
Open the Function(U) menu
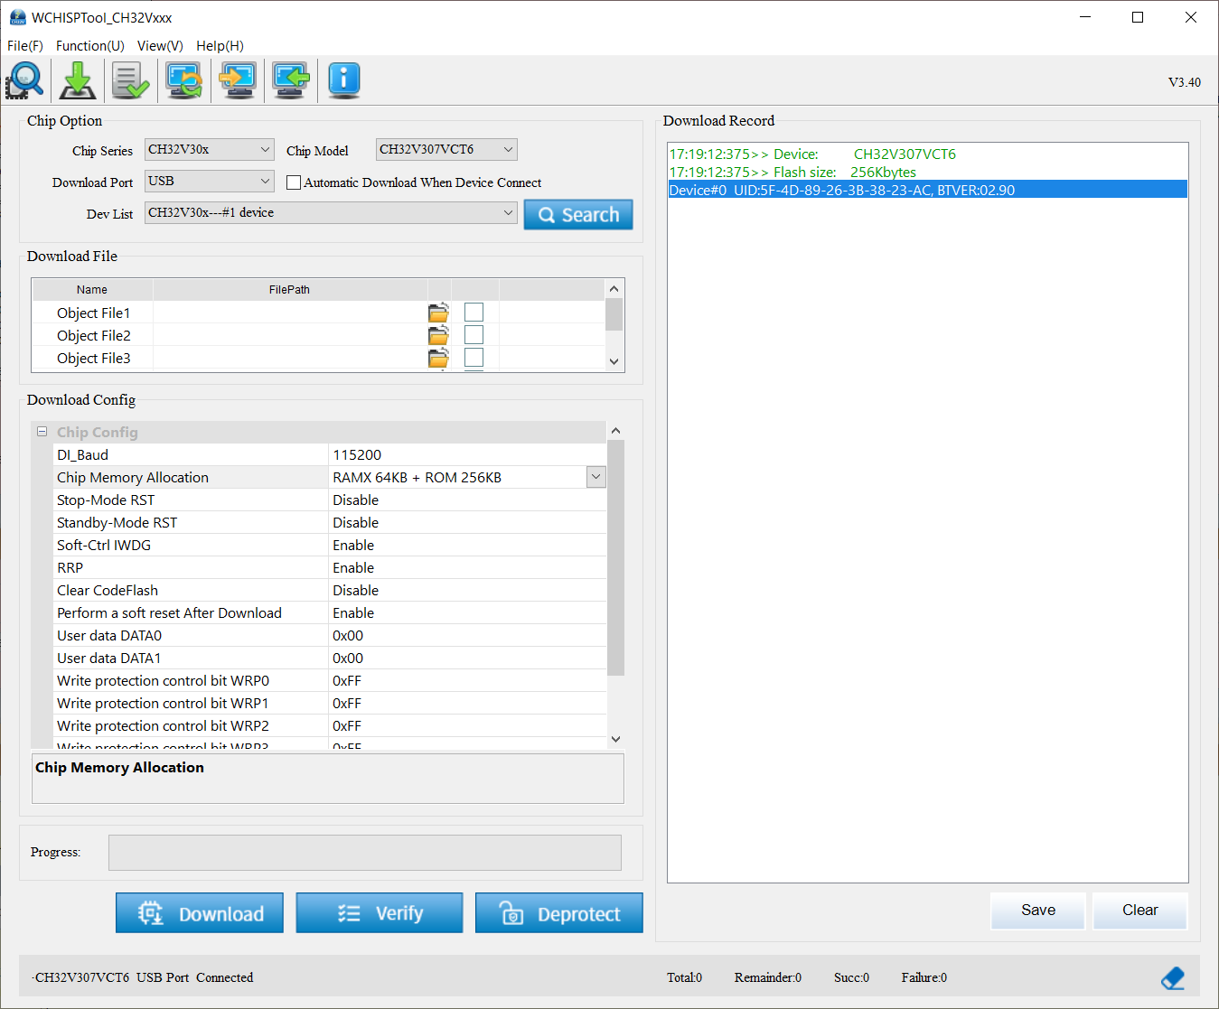(x=90, y=46)
